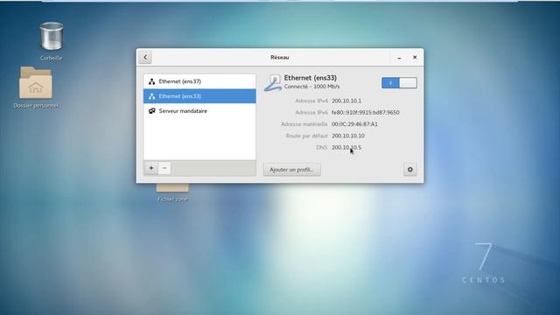Click hardware address 00:0C:29:46:87:A1
The width and height of the screenshot is (560, 315).
[354, 124]
